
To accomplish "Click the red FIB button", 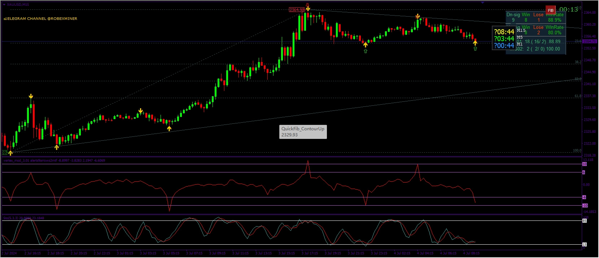I will (550, 10).
